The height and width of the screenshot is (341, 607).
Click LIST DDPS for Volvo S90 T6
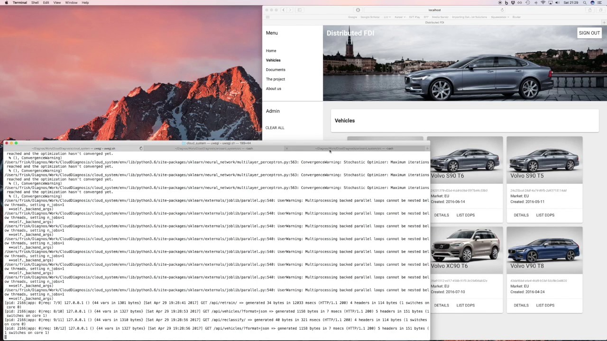click(x=466, y=215)
